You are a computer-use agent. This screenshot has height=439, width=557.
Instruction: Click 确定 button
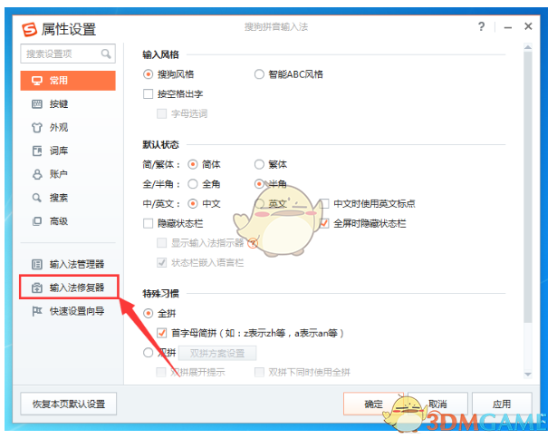pos(373,404)
